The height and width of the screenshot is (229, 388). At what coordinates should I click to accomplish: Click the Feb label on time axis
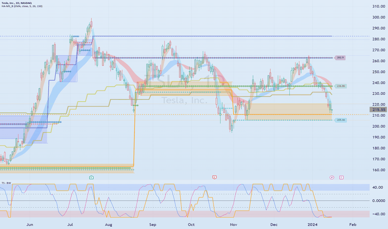click(353, 224)
